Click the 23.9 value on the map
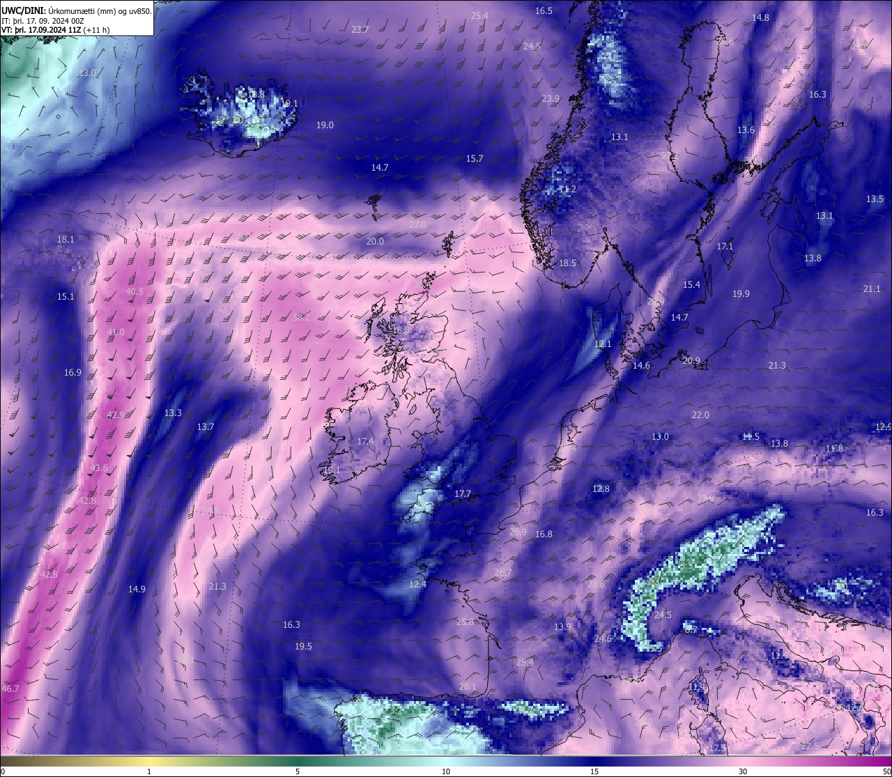This screenshot has width=892, height=777. pos(551,98)
